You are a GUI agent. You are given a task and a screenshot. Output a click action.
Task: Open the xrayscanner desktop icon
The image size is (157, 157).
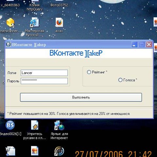point(10,22)
